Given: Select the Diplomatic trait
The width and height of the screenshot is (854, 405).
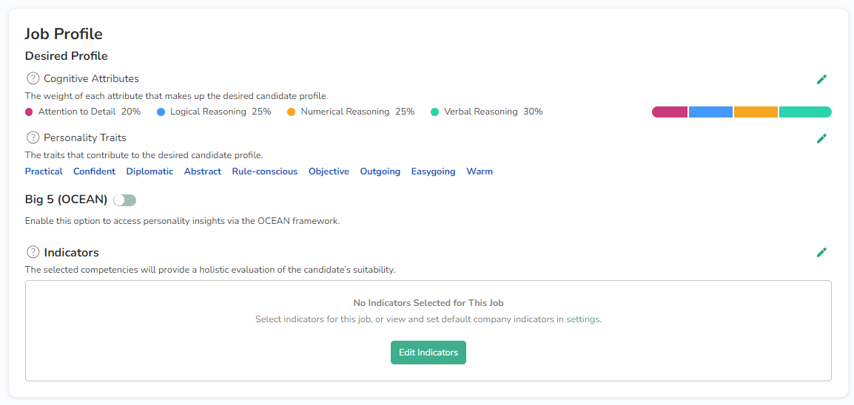Looking at the screenshot, I should pos(149,171).
